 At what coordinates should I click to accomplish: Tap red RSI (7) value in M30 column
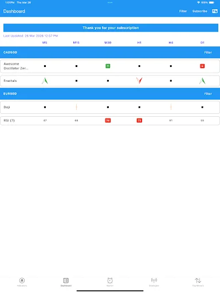(x=108, y=120)
